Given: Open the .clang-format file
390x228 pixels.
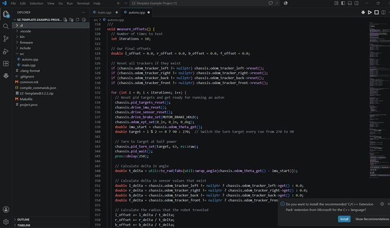Looking at the screenshot, I should (51, 71).
